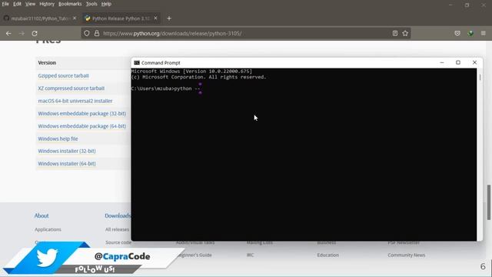The height and width of the screenshot is (277, 492).
Task: Toggle reader view icon in address bar
Action: click(394, 33)
